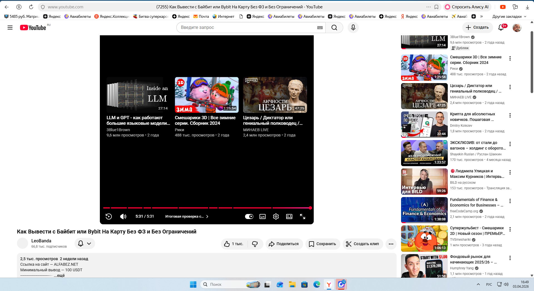Expand the chapter title Итоговая проверка
The image size is (534, 291).
click(x=187, y=217)
